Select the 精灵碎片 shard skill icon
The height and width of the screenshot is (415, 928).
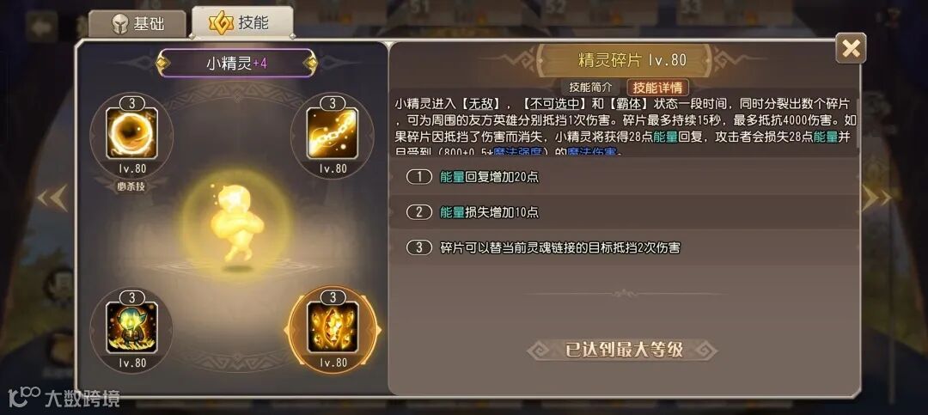click(332, 328)
